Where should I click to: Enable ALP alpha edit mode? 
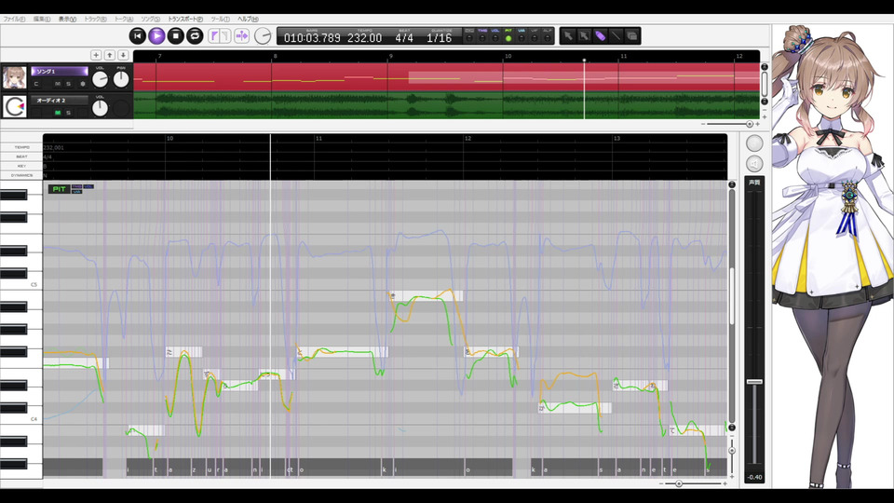(548, 38)
